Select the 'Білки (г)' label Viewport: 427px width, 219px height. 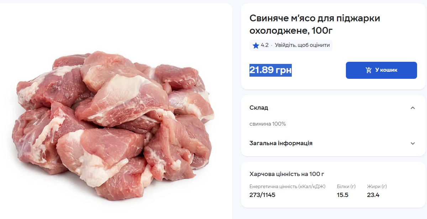[x=346, y=186]
